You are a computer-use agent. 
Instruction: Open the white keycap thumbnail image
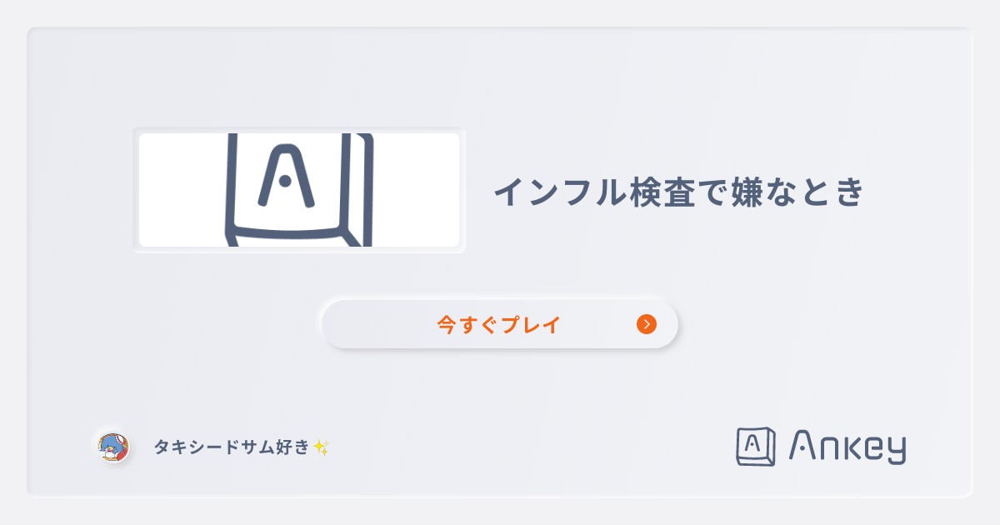[x=299, y=190]
